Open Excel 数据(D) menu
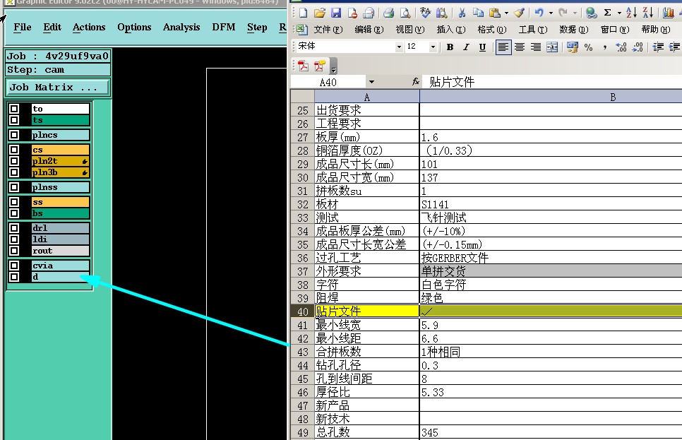The width and height of the screenshot is (682, 440). click(574, 30)
